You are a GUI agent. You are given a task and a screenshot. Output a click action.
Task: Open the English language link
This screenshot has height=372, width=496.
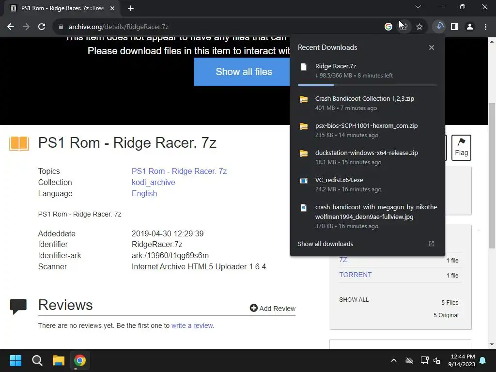144,193
